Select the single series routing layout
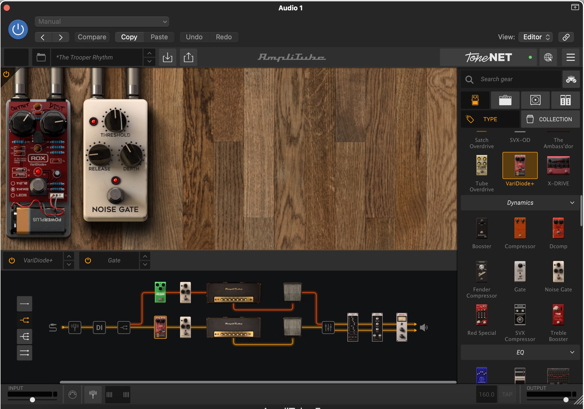584x409 pixels. coord(25,304)
